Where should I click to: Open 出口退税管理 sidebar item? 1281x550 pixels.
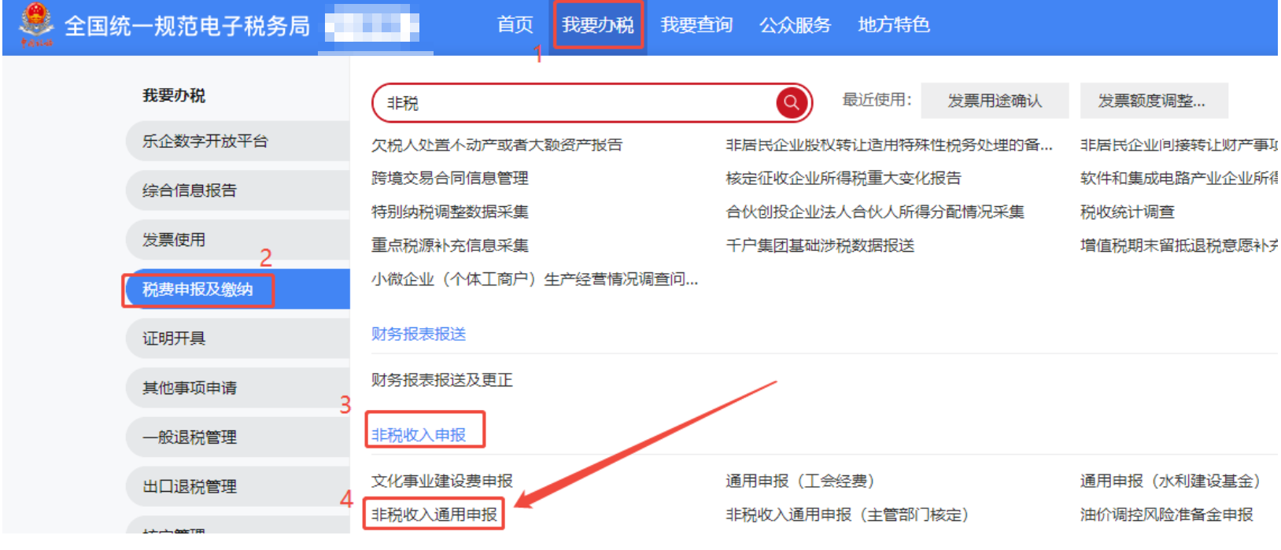pyautogui.click(x=238, y=486)
